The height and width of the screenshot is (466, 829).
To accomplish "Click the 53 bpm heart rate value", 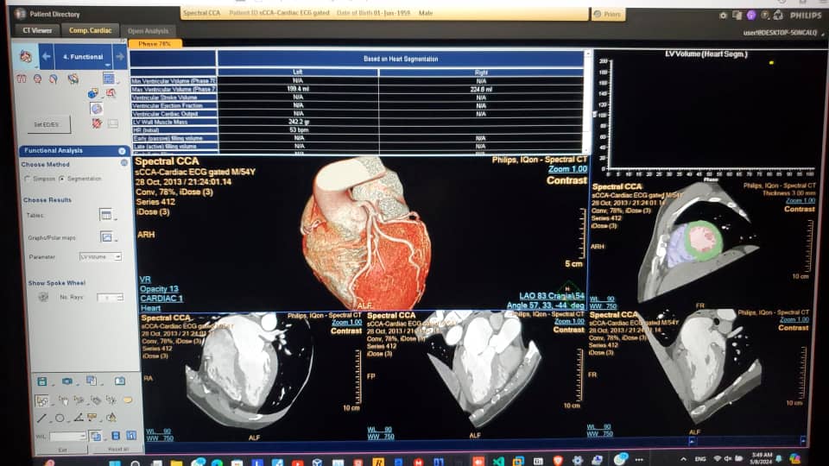I will pyautogui.click(x=299, y=130).
